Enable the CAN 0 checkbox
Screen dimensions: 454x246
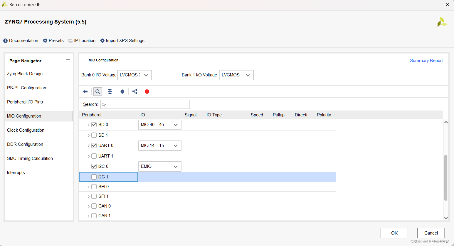coord(94,206)
